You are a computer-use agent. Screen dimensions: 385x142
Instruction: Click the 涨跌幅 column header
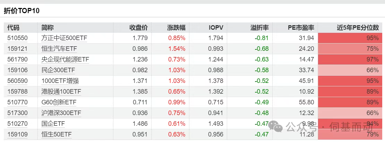point(176,28)
